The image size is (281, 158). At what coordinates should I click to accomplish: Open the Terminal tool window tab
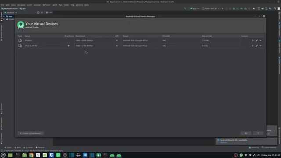point(40,147)
